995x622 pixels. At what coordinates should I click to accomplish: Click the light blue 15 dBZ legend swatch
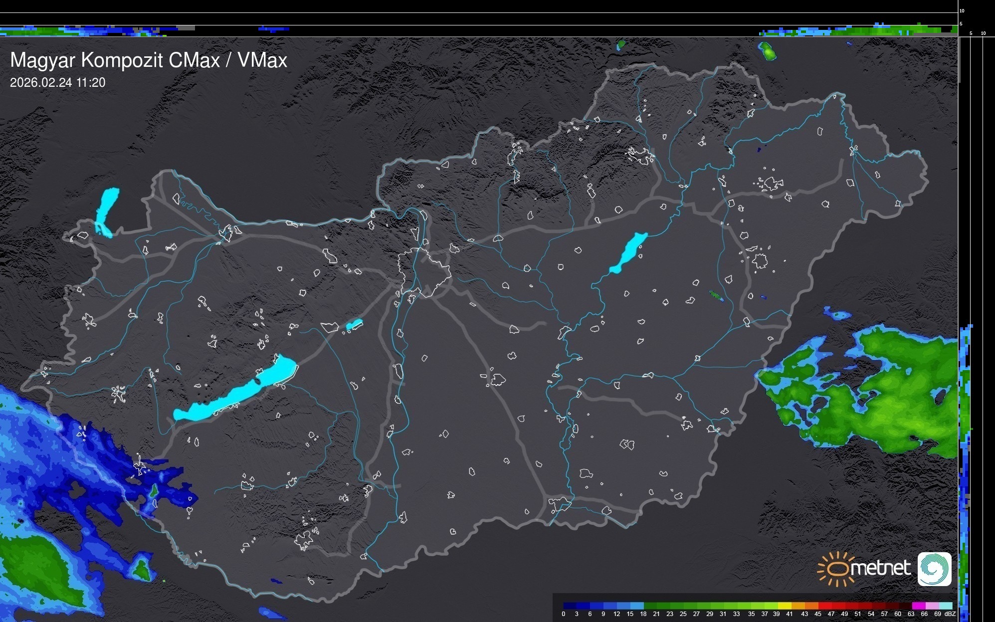[636, 606]
